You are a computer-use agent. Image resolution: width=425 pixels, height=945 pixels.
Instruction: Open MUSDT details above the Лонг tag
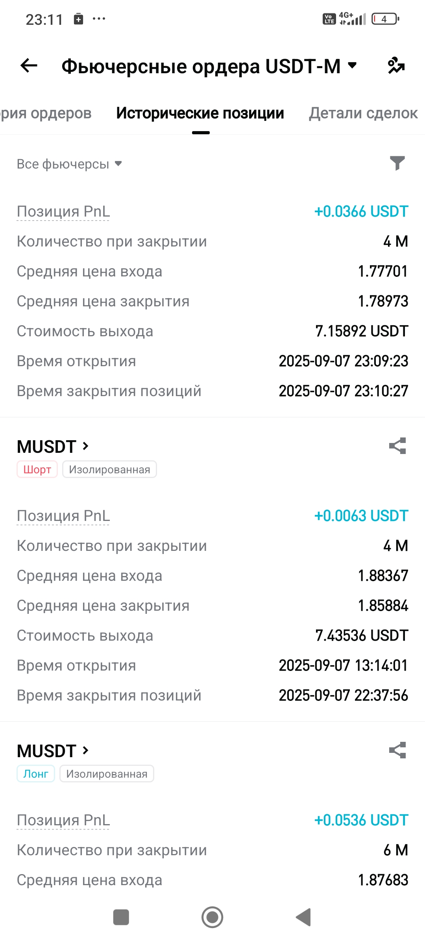click(x=53, y=751)
